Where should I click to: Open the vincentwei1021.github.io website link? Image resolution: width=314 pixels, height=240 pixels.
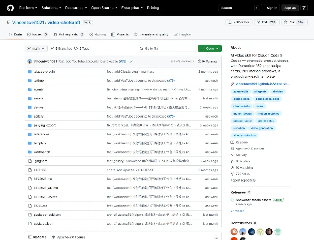tap(262, 84)
